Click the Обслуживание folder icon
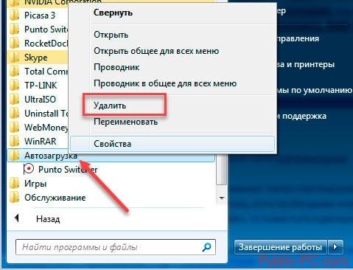The width and height of the screenshot is (353, 270). pos(14,198)
